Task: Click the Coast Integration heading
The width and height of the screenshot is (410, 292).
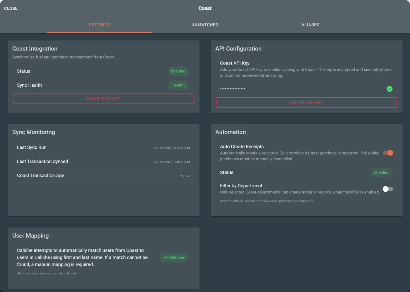Action: (35, 49)
